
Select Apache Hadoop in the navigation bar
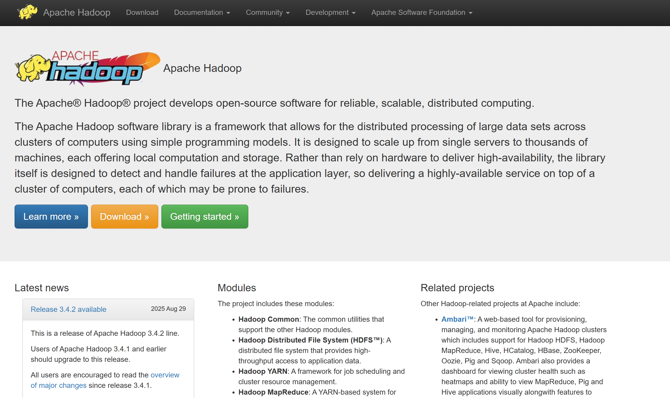tap(77, 12)
